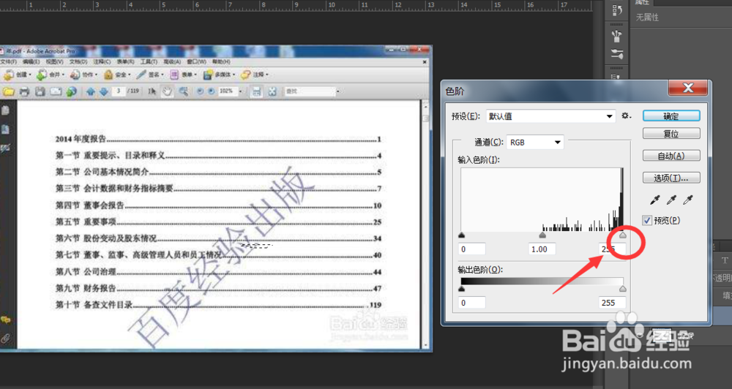The image size is (732, 389).
Task: Click the 第九节 财务报告 contents entry
Action: 218,288
